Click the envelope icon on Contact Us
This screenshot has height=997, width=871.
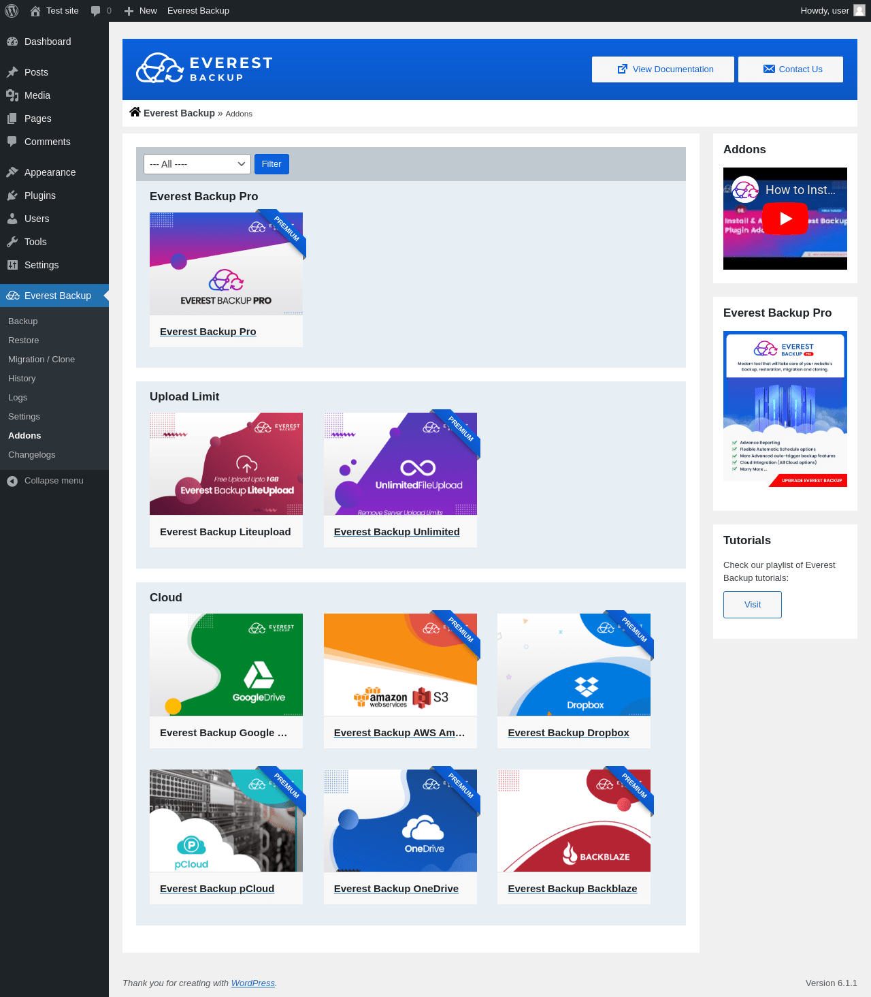tap(769, 69)
